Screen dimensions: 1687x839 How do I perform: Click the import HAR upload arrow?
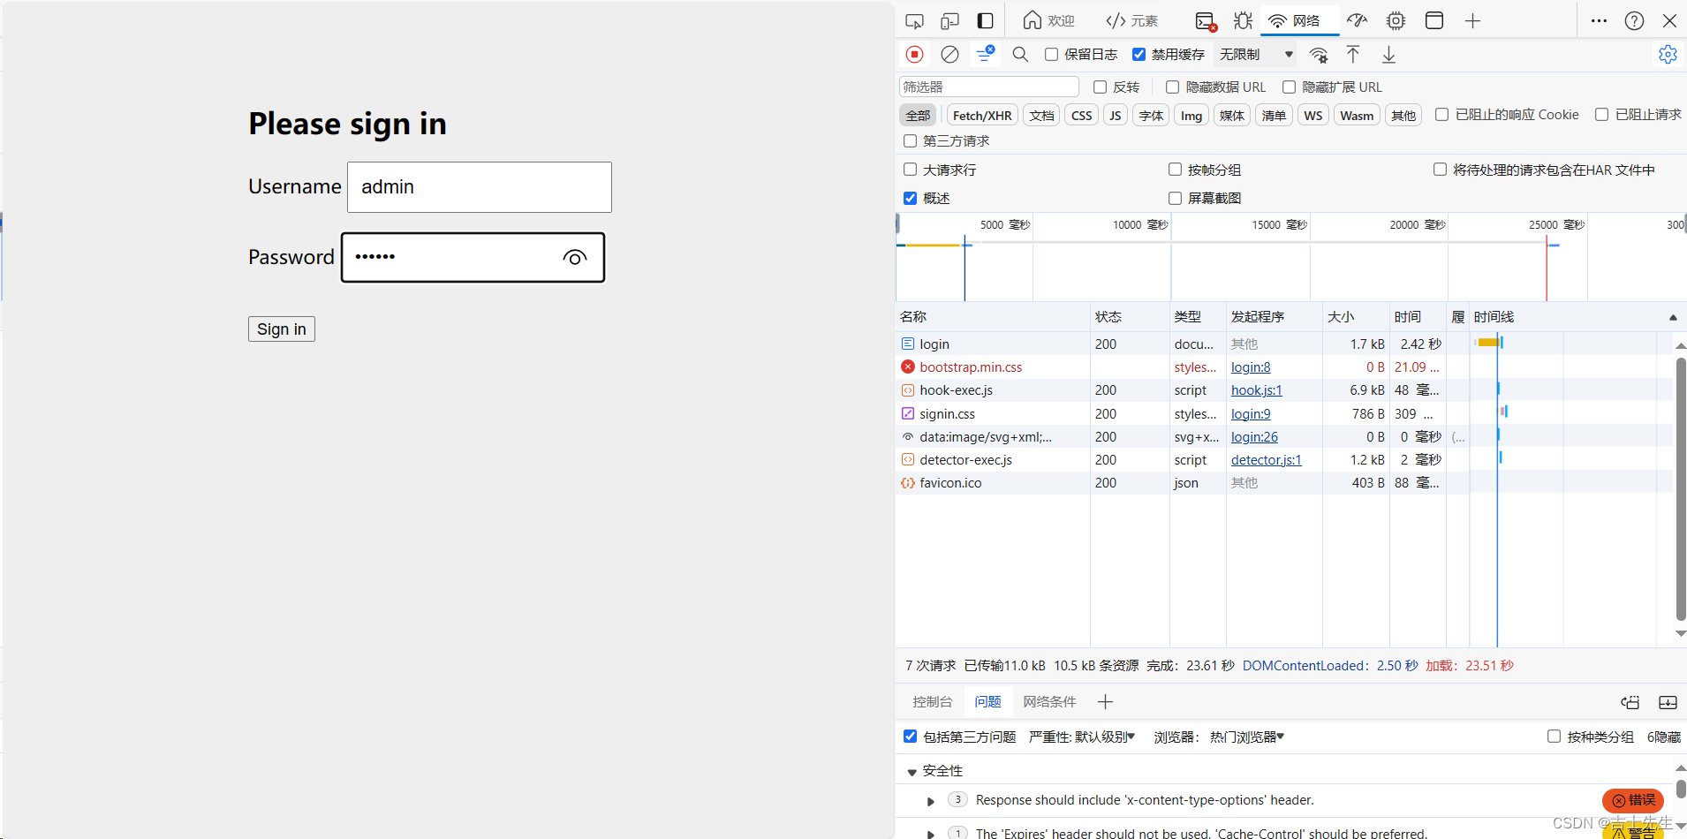pos(1353,55)
